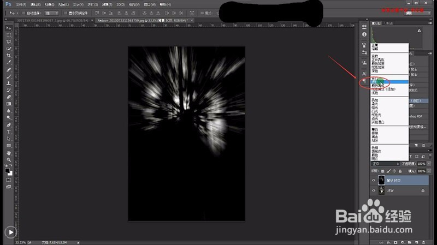
Task: Toggle lock image pixels brush icon
Action: [x=388, y=171]
